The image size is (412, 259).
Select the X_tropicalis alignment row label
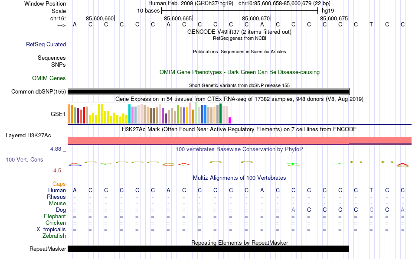[51, 229]
